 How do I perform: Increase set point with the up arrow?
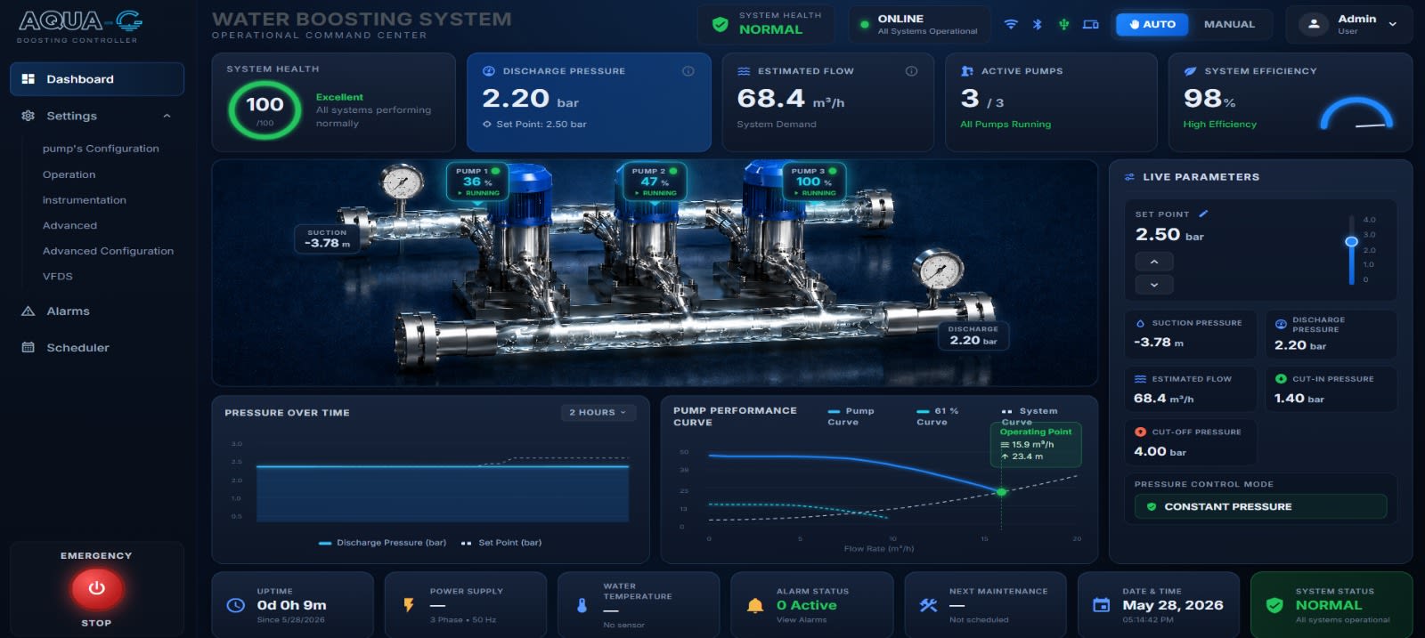click(x=1154, y=262)
